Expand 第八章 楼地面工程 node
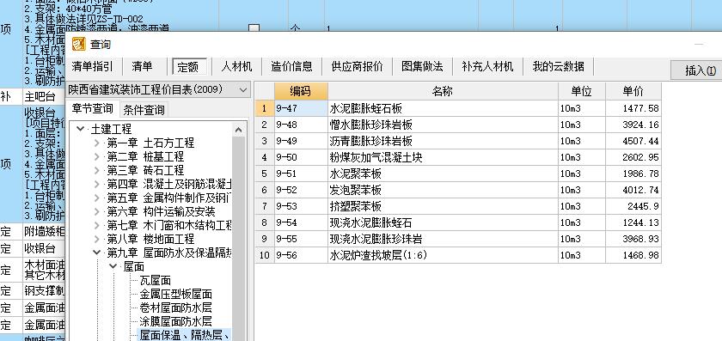 pyautogui.click(x=96, y=240)
